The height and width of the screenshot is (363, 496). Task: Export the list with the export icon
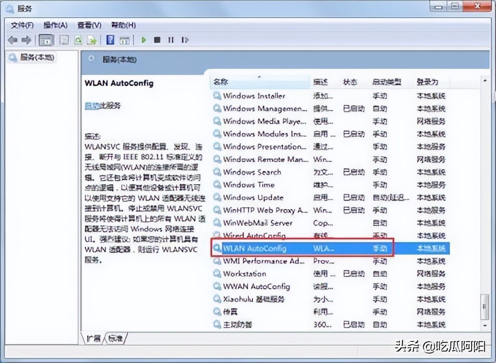pyautogui.click(x=91, y=40)
